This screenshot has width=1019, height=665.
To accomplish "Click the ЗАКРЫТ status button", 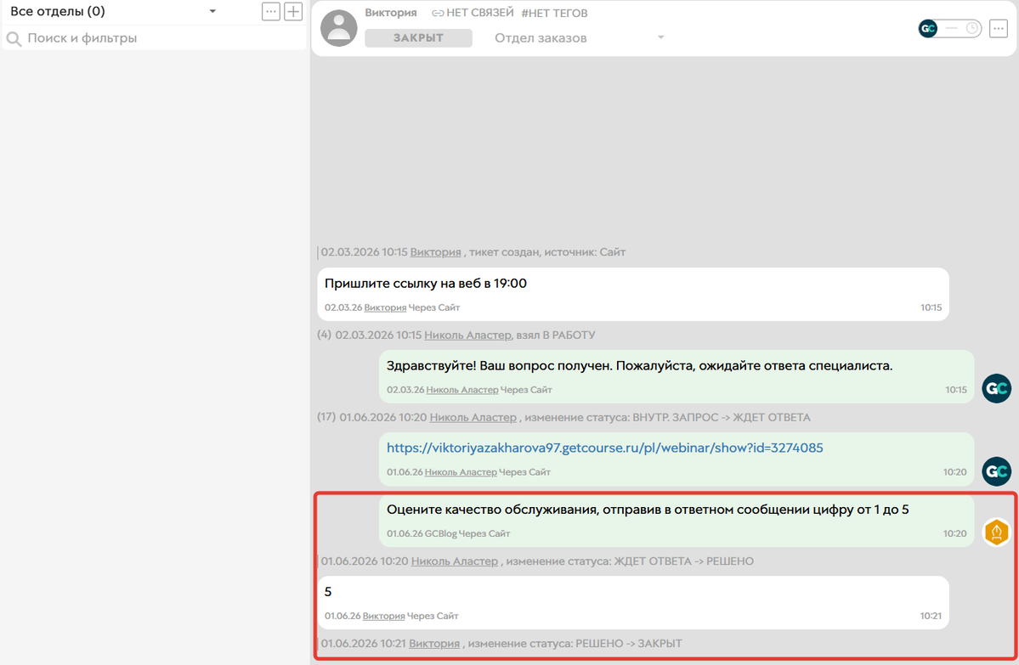I will [x=418, y=37].
